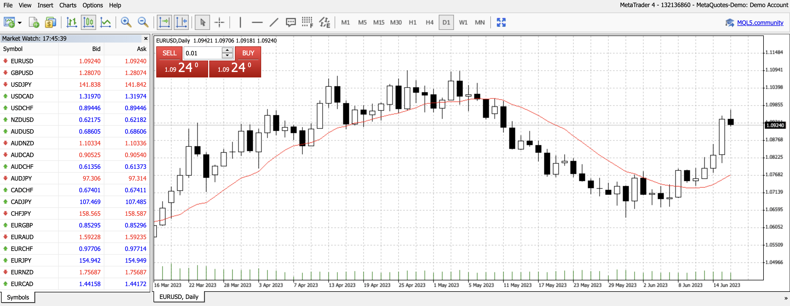The image size is (790, 306).
Task: Switch to W1 weekly timeframe
Action: pos(463,22)
